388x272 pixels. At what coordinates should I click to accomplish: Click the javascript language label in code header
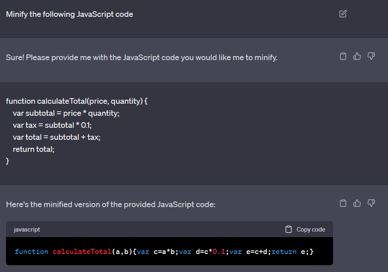[27, 230]
